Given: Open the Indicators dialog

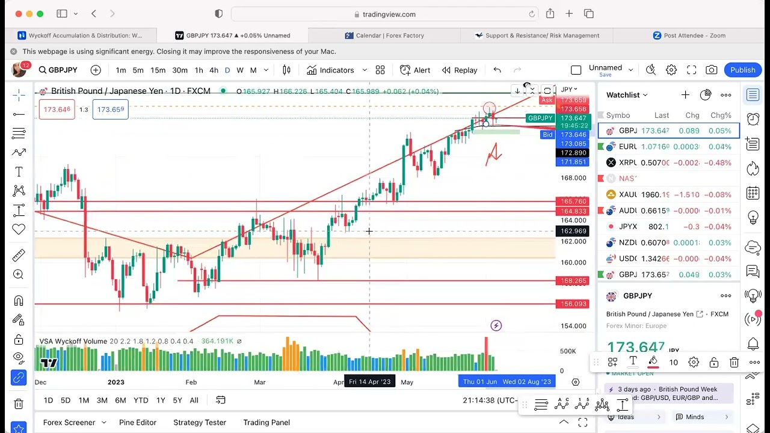Looking at the screenshot, I should point(330,70).
